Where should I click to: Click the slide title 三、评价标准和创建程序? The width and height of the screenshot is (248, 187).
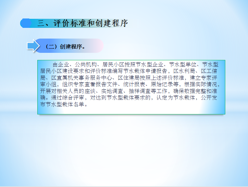(82, 23)
